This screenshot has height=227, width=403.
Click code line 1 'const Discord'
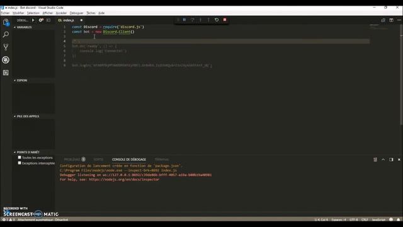point(108,26)
